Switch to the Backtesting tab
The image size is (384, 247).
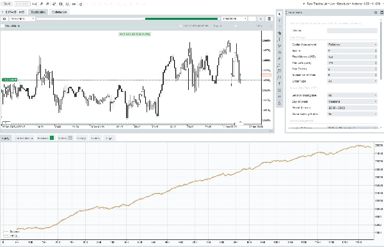[x=38, y=12]
